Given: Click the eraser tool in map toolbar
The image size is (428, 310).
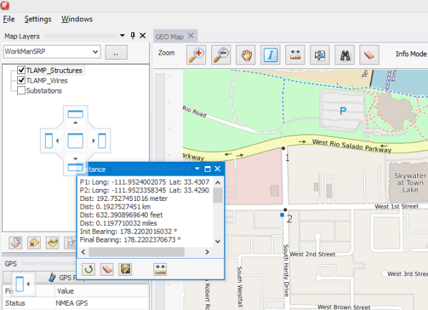Looking at the screenshot, I should 368,53.
